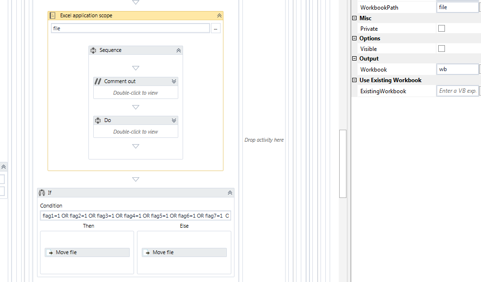Select the If activity icon
The image size is (481, 282).
(x=42, y=192)
